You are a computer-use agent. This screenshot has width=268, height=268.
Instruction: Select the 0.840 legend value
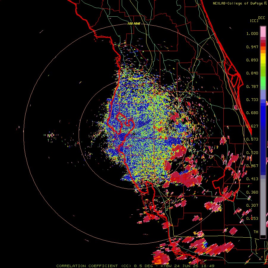(x=252, y=73)
